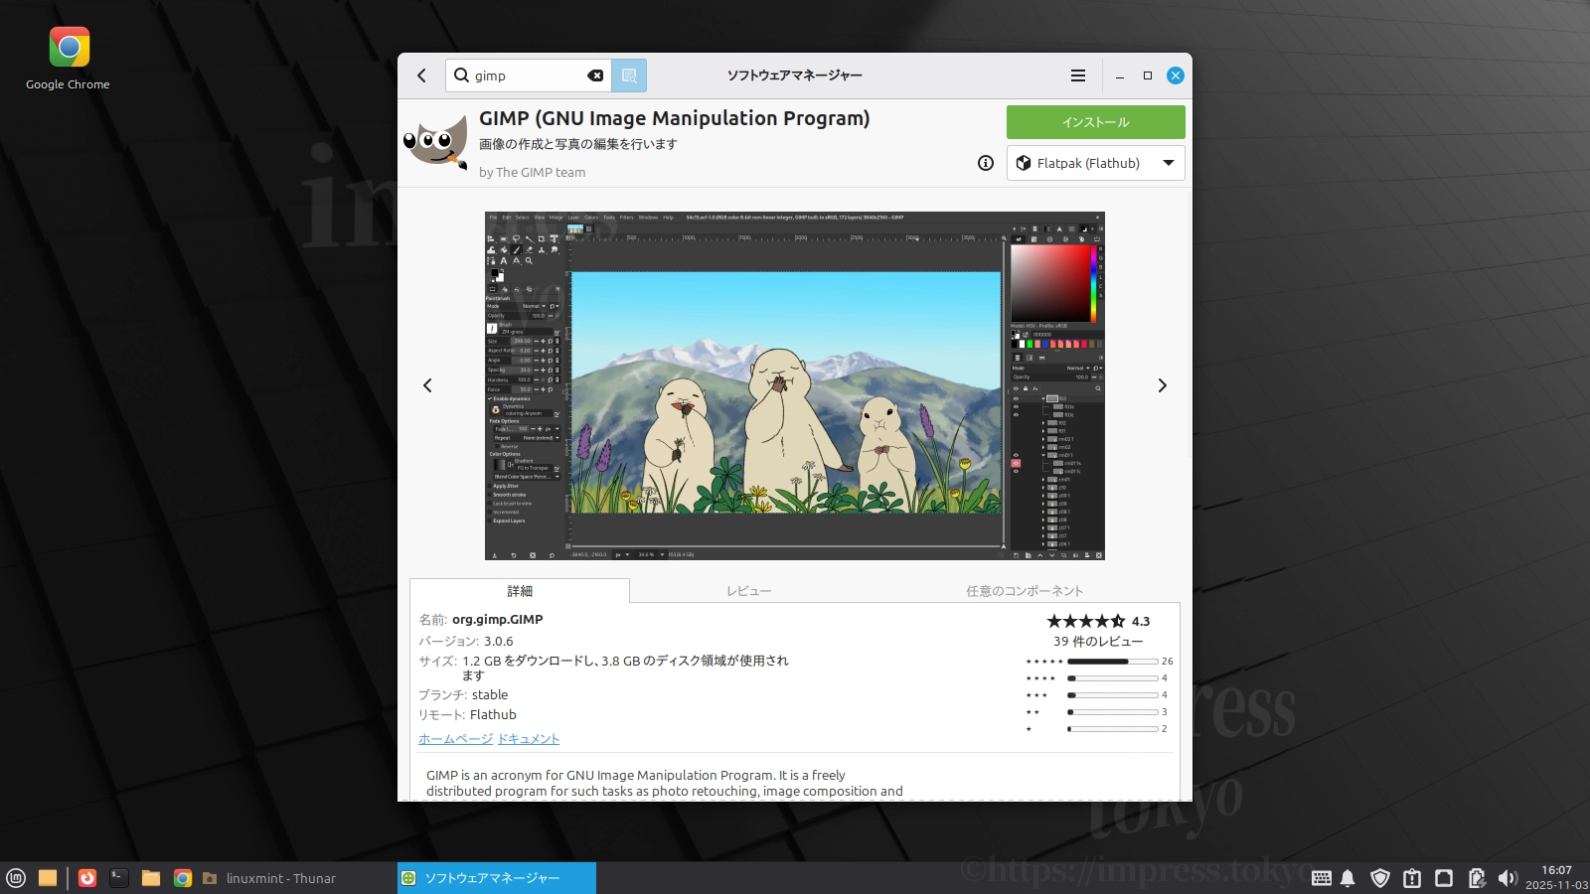The width and height of the screenshot is (1590, 894).
Task: Switch to the レビュー tab
Action: point(748,591)
